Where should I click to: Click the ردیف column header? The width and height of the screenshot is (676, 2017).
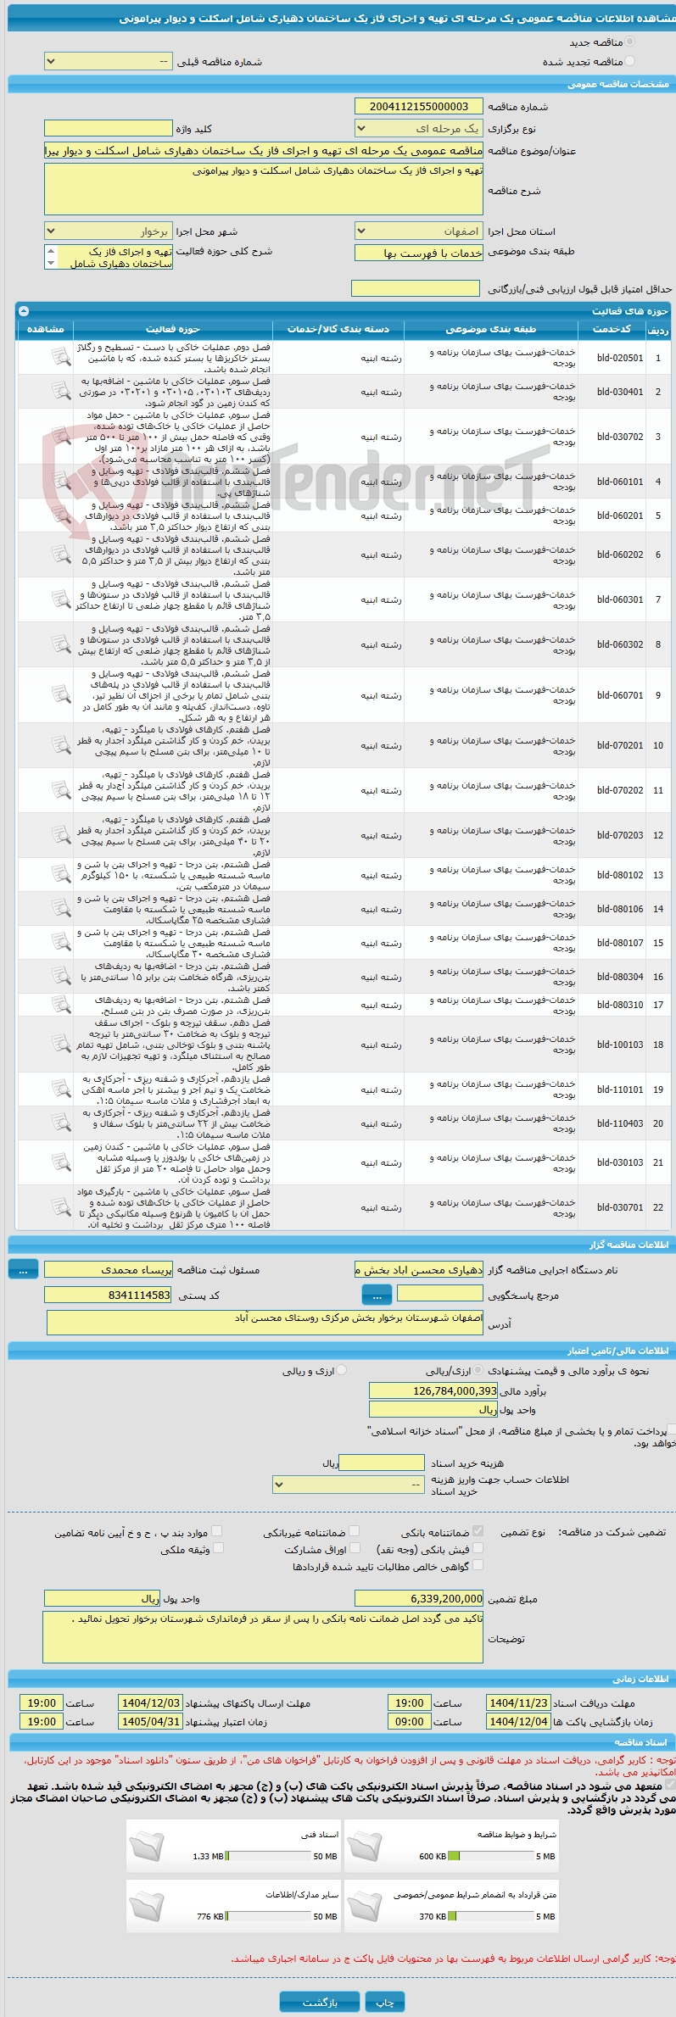coord(658,329)
